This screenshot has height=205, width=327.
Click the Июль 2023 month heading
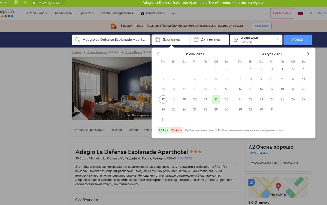pyautogui.click(x=195, y=54)
